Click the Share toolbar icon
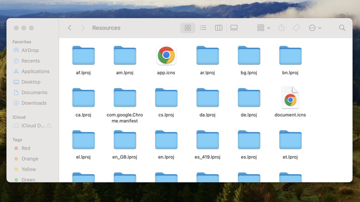Image resolution: width=360 pixels, height=202 pixels. 282,28
